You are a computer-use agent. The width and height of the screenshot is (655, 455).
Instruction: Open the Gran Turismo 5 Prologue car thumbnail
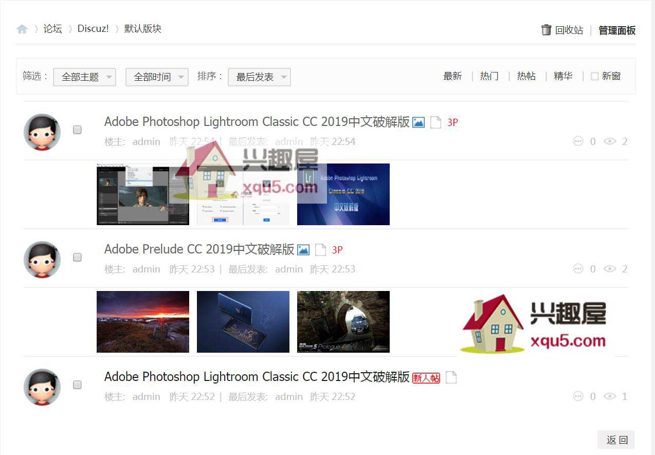pyautogui.click(x=343, y=322)
